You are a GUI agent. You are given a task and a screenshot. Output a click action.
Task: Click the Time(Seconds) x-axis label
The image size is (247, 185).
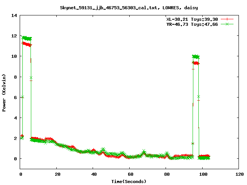[129, 182]
